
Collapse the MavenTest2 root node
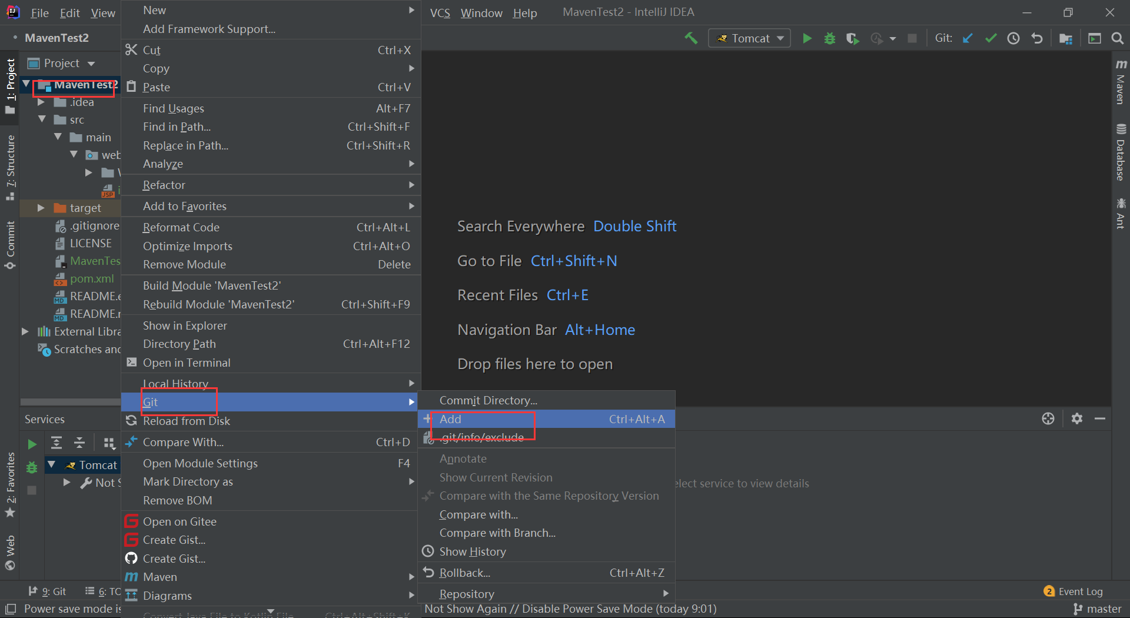tap(26, 85)
